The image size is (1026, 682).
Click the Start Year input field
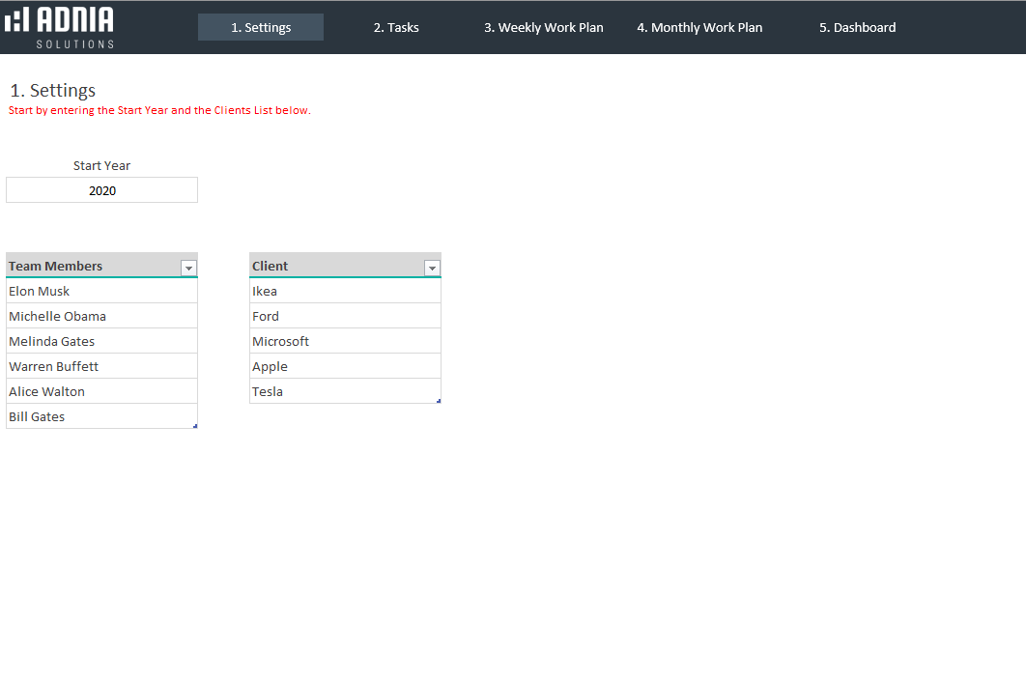coord(101,190)
